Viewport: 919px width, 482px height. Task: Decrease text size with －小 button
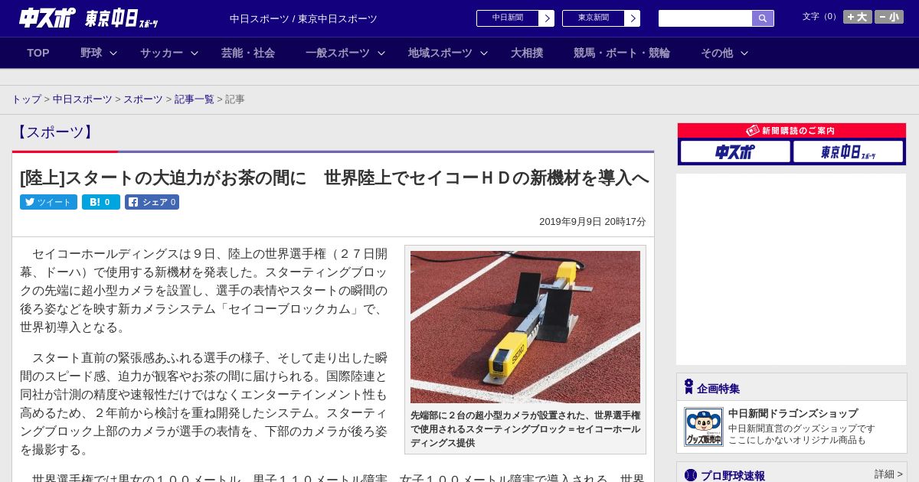click(x=889, y=17)
